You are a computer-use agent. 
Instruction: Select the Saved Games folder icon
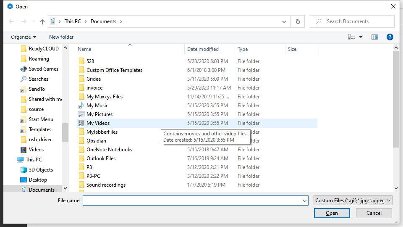pos(24,69)
